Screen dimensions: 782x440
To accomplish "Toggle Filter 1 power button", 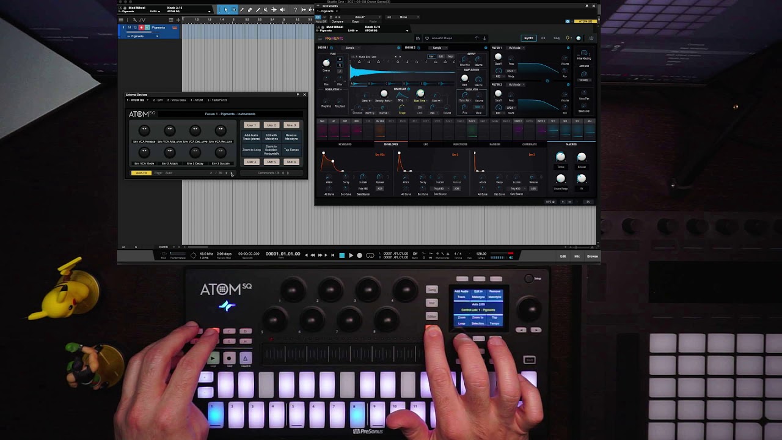I will [568, 48].
